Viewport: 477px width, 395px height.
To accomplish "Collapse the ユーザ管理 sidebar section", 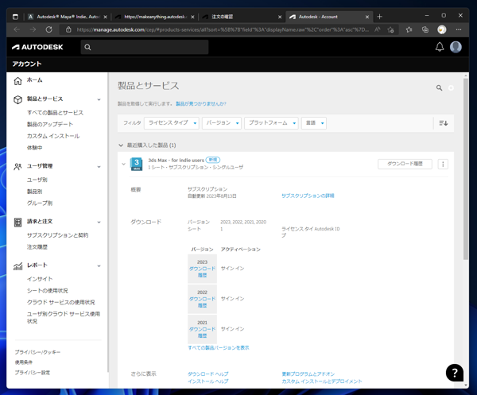I will click(99, 167).
